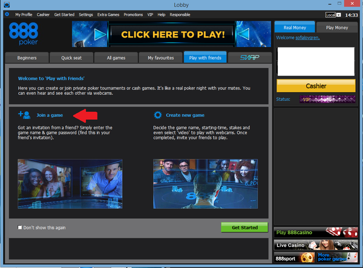The image size is (363, 268).
Task: Click Welcome to 'Play with Friends' heading
Action: pos(51,79)
